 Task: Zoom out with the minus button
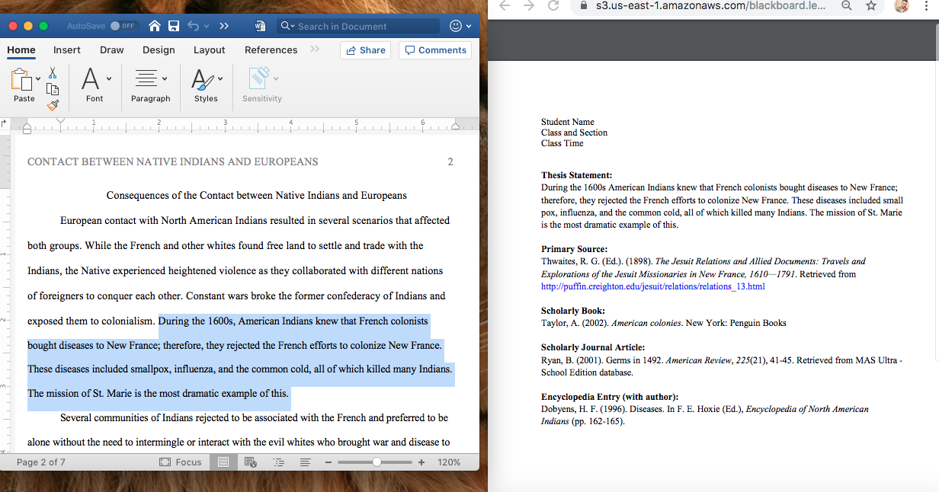(x=328, y=462)
